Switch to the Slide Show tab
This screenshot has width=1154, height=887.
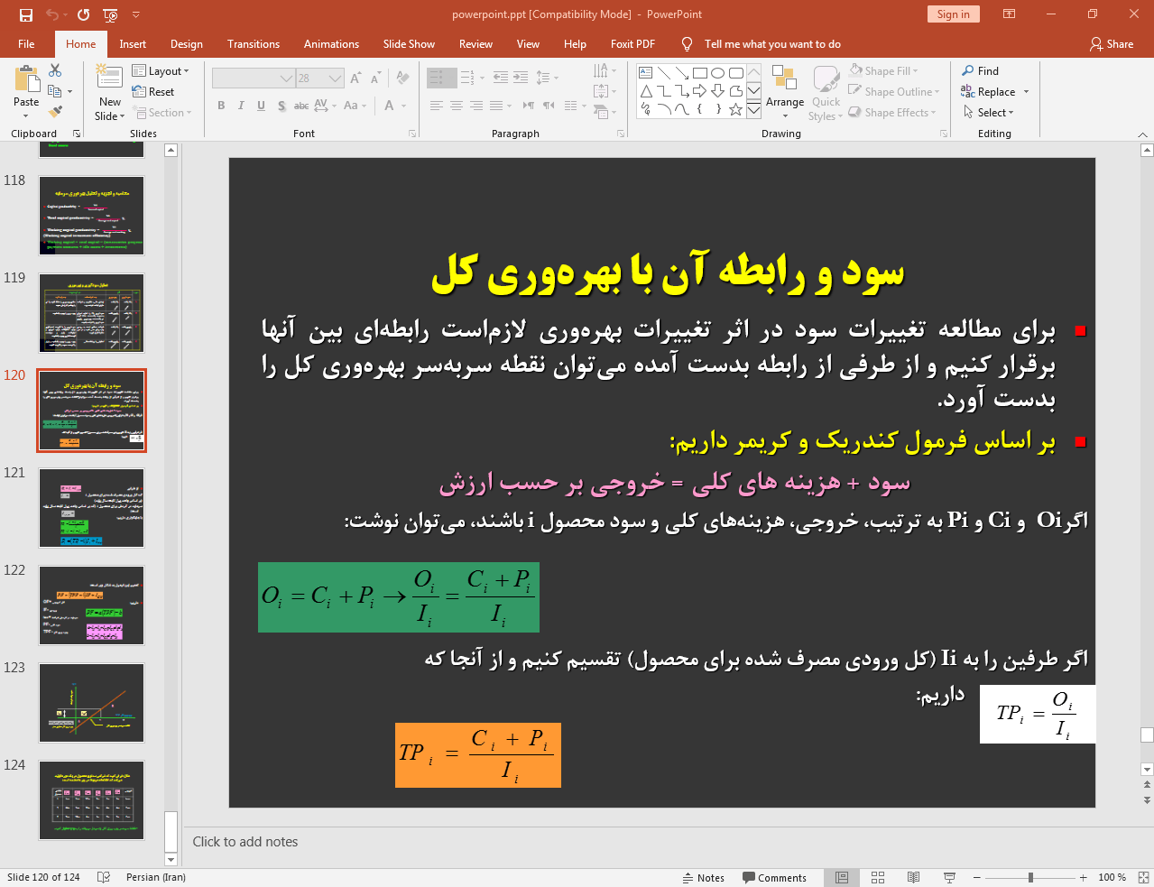click(x=409, y=43)
